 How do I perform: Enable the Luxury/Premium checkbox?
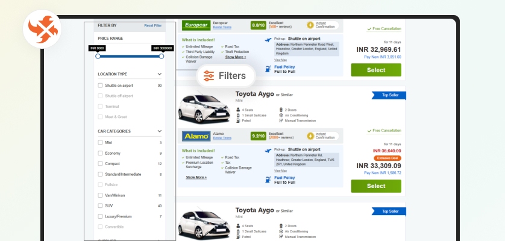click(x=100, y=216)
